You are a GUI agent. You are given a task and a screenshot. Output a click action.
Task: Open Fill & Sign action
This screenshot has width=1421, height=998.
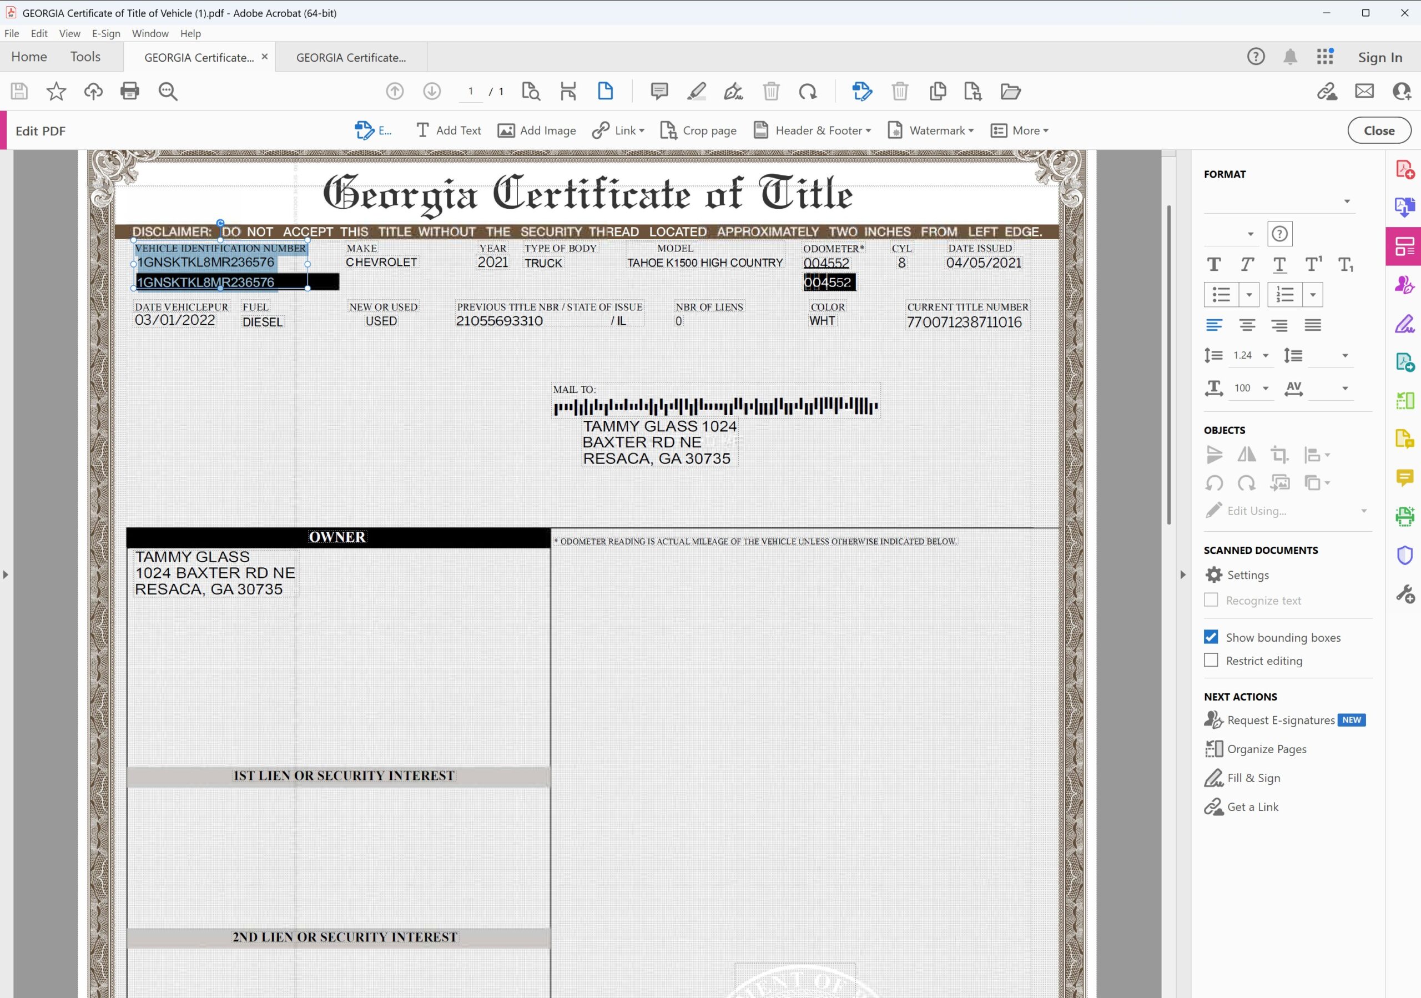coord(1242,778)
